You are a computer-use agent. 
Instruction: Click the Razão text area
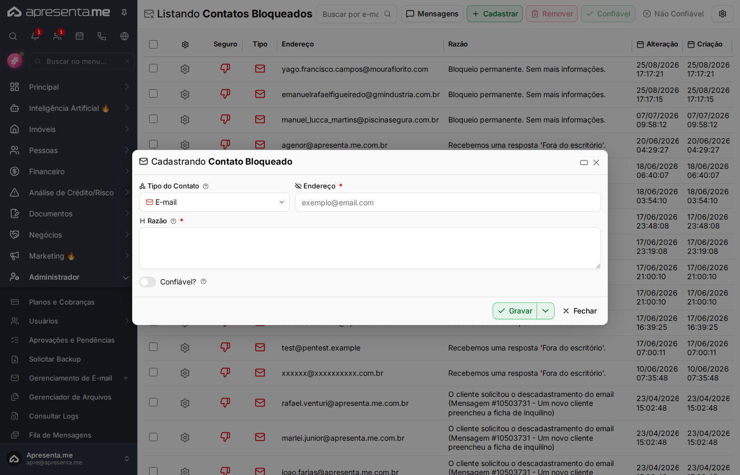click(370, 248)
